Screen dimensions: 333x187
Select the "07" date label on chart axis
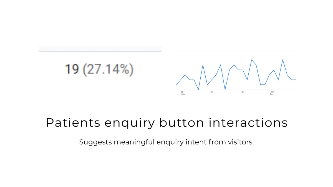(273, 92)
